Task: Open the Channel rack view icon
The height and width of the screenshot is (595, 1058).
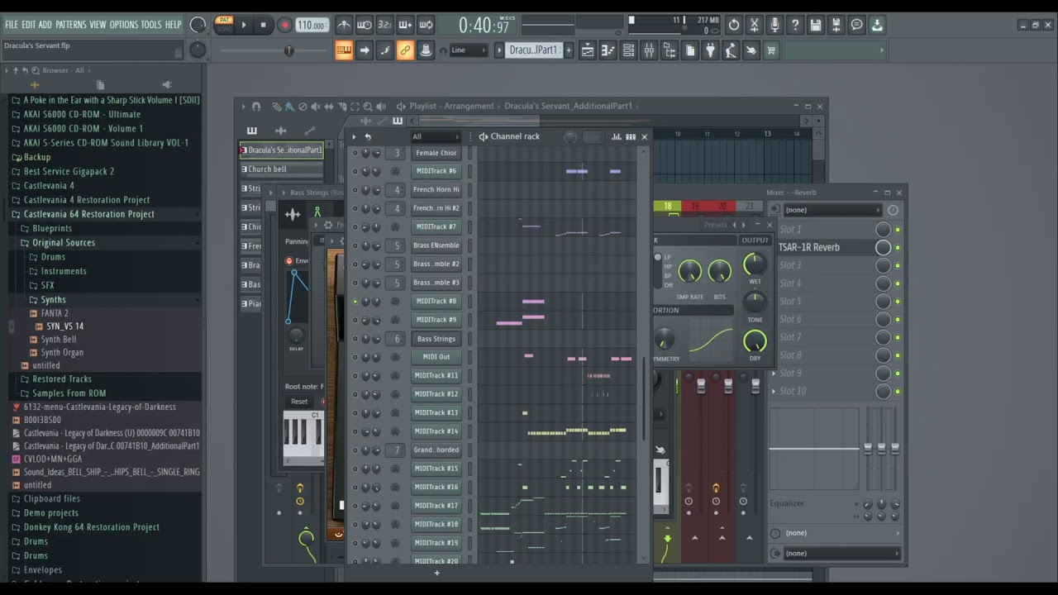Action: (628, 50)
